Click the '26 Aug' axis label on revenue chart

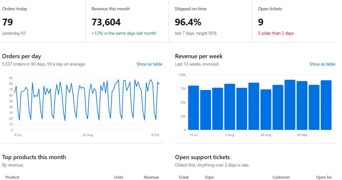(x=266, y=135)
